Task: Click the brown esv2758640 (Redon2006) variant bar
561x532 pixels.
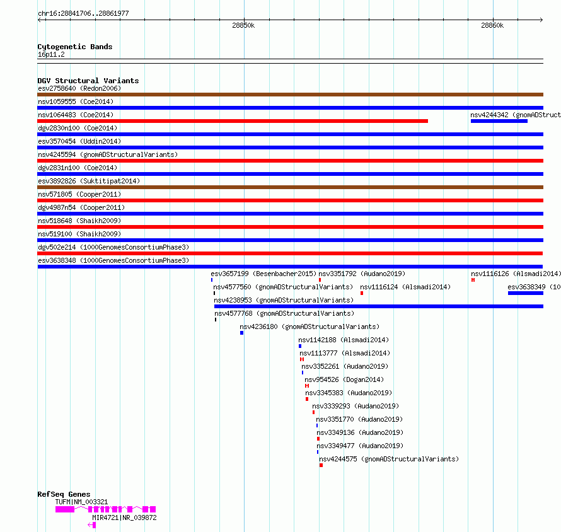Action: (x=290, y=95)
